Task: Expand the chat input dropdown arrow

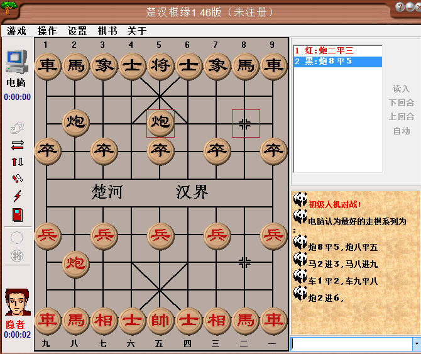Action: [415, 344]
